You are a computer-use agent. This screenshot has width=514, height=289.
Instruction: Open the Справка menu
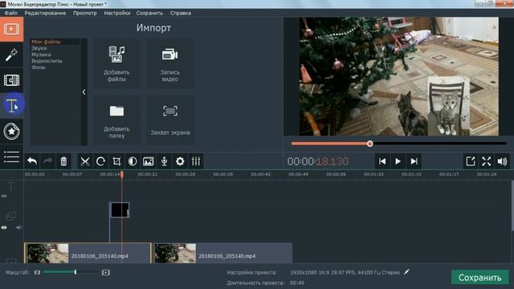coord(180,13)
